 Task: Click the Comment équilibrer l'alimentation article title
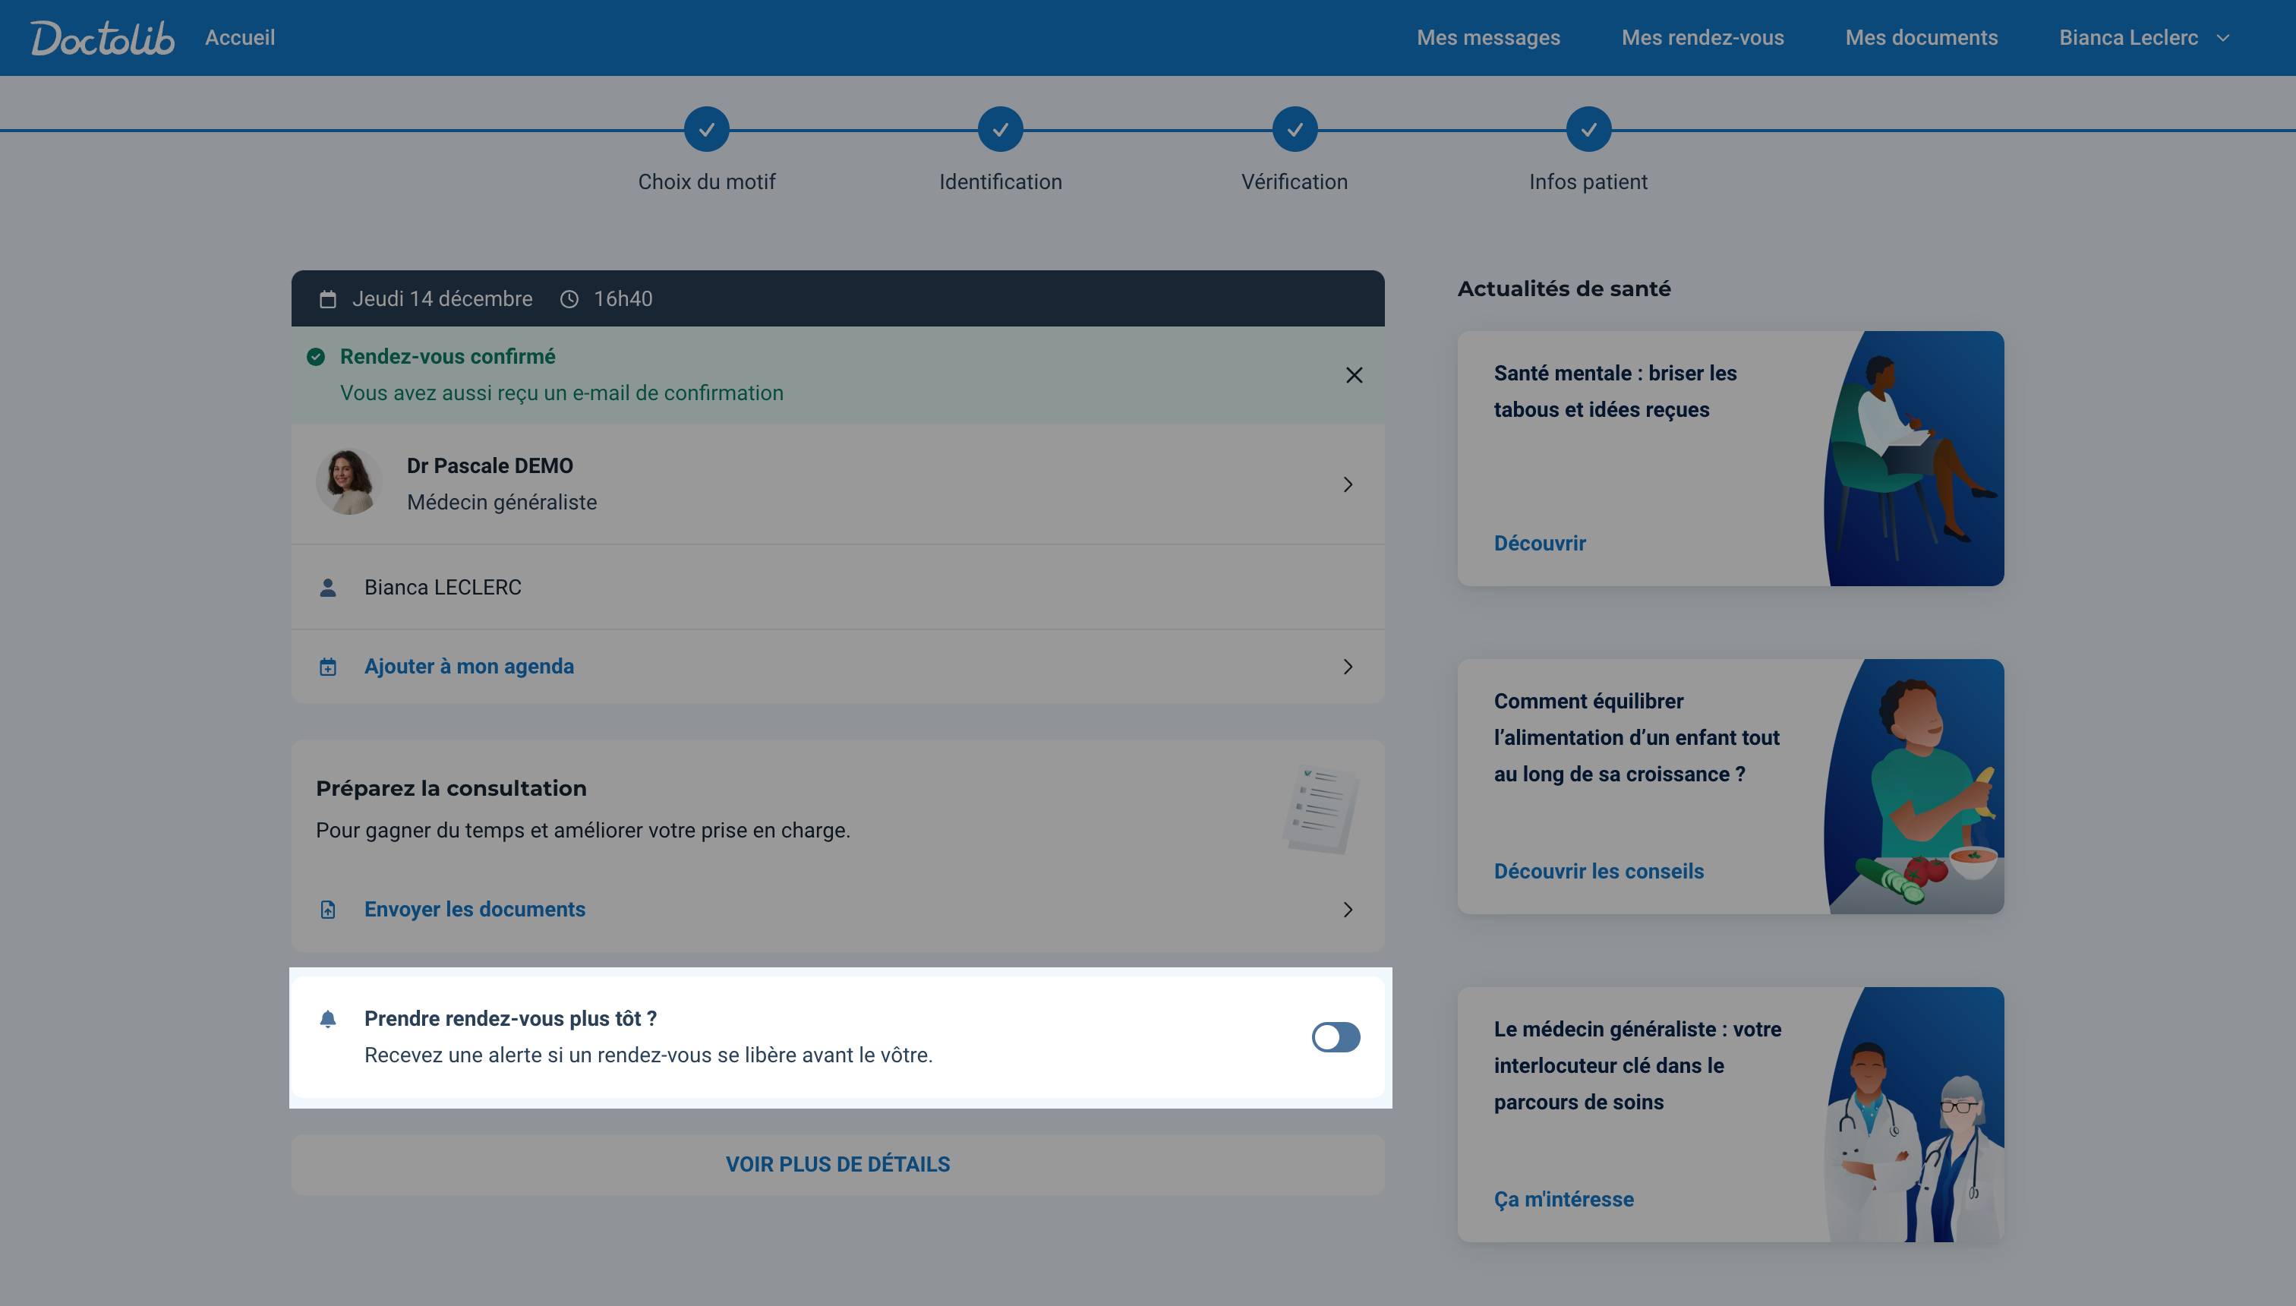click(1636, 737)
